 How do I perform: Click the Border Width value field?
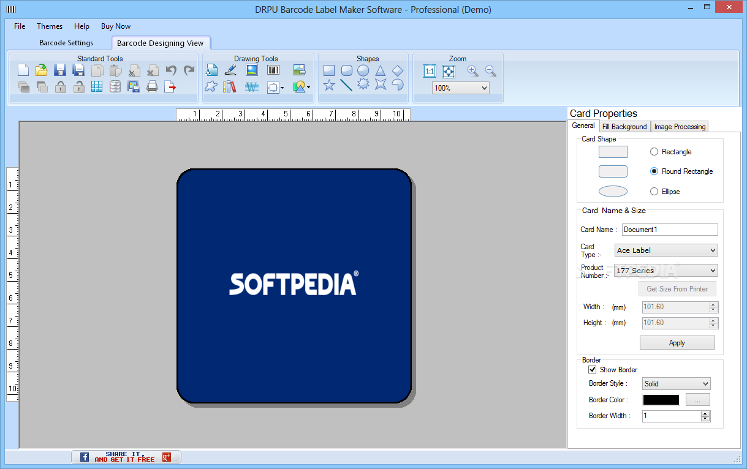(x=672, y=416)
